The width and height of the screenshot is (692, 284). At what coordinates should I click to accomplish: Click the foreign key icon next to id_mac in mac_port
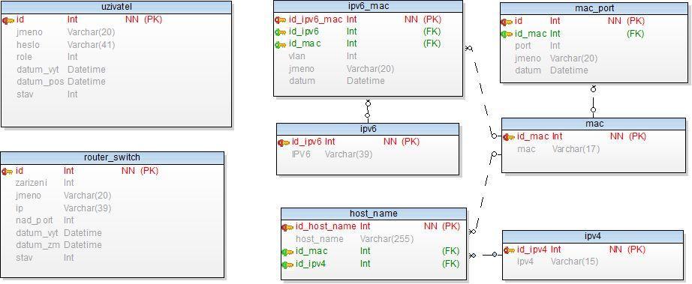coord(507,34)
